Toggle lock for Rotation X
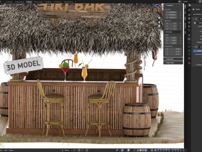 [x=180, y=24]
